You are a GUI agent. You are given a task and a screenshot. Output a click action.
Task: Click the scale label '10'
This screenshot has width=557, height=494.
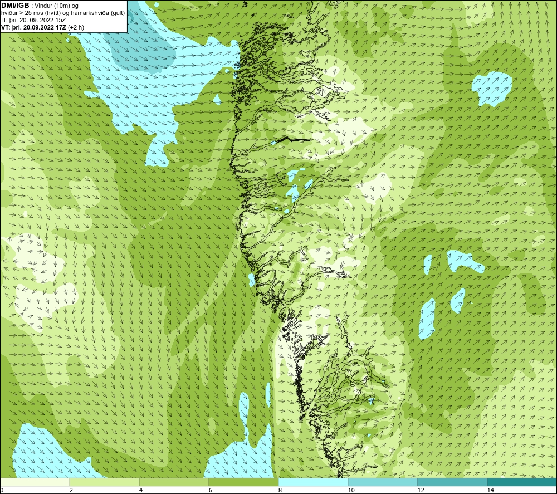351,490
